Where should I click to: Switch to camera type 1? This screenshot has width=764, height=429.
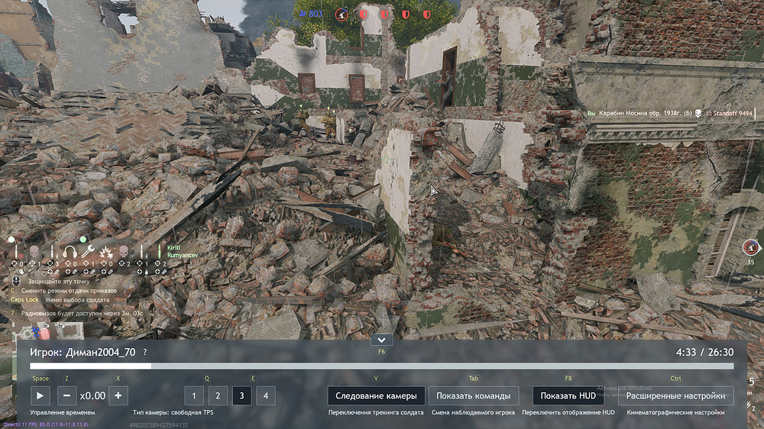click(x=194, y=396)
